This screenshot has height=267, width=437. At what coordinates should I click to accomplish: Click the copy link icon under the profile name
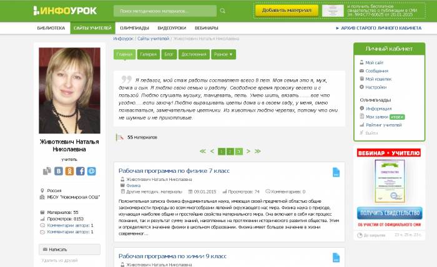click(x=47, y=171)
